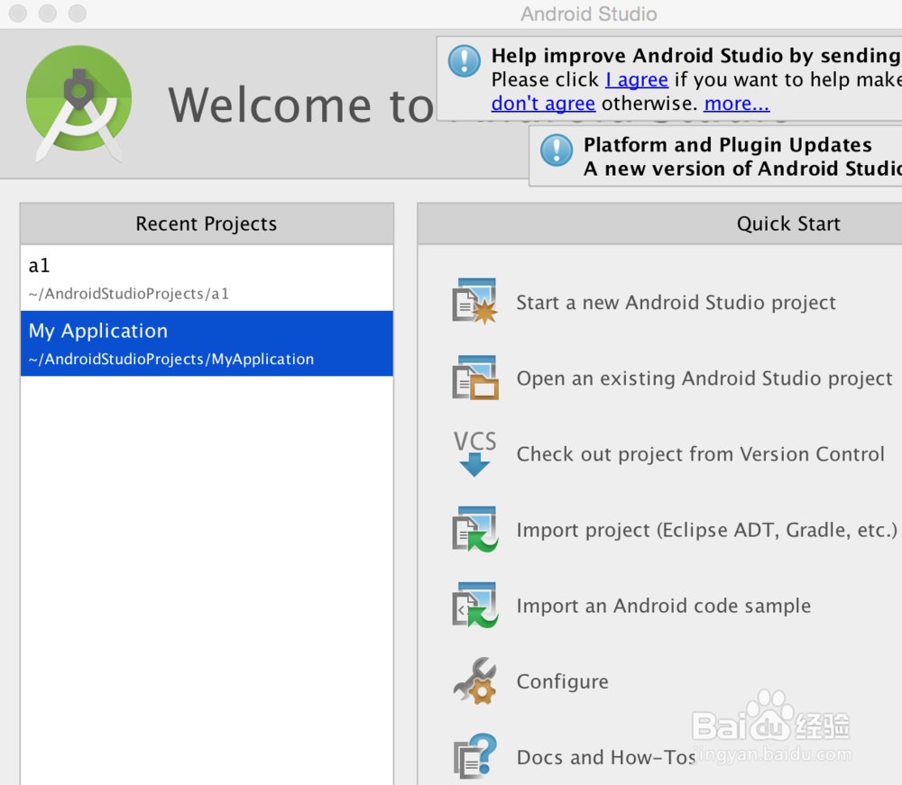Viewport: 902px width, 785px height.
Task: Click the Open an existing project folder icon
Action: click(x=474, y=377)
